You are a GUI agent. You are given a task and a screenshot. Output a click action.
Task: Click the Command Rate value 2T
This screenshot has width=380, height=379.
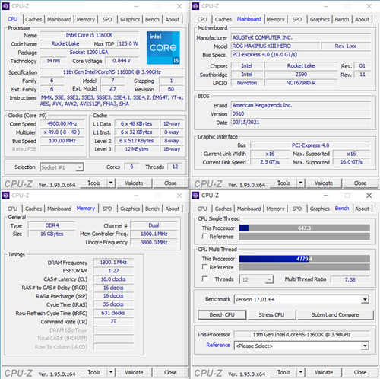coord(113,321)
